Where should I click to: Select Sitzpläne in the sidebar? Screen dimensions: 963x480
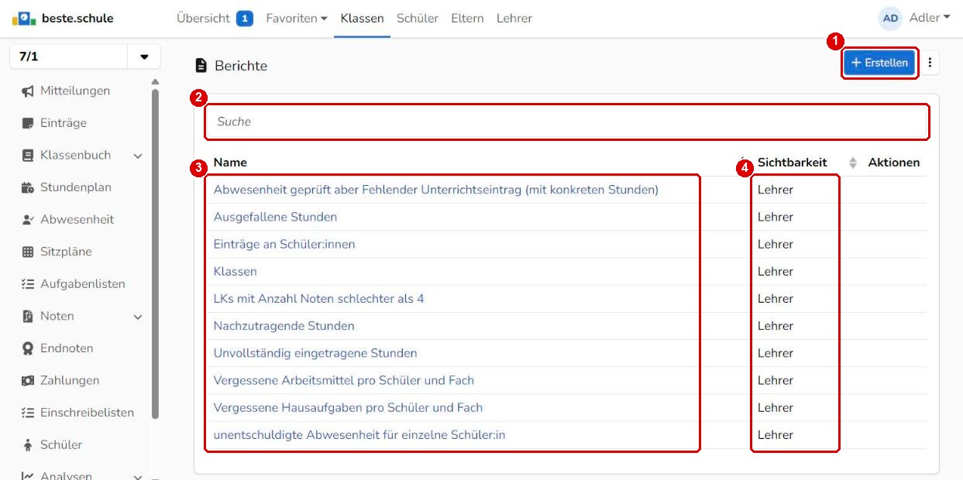(x=66, y=252)
